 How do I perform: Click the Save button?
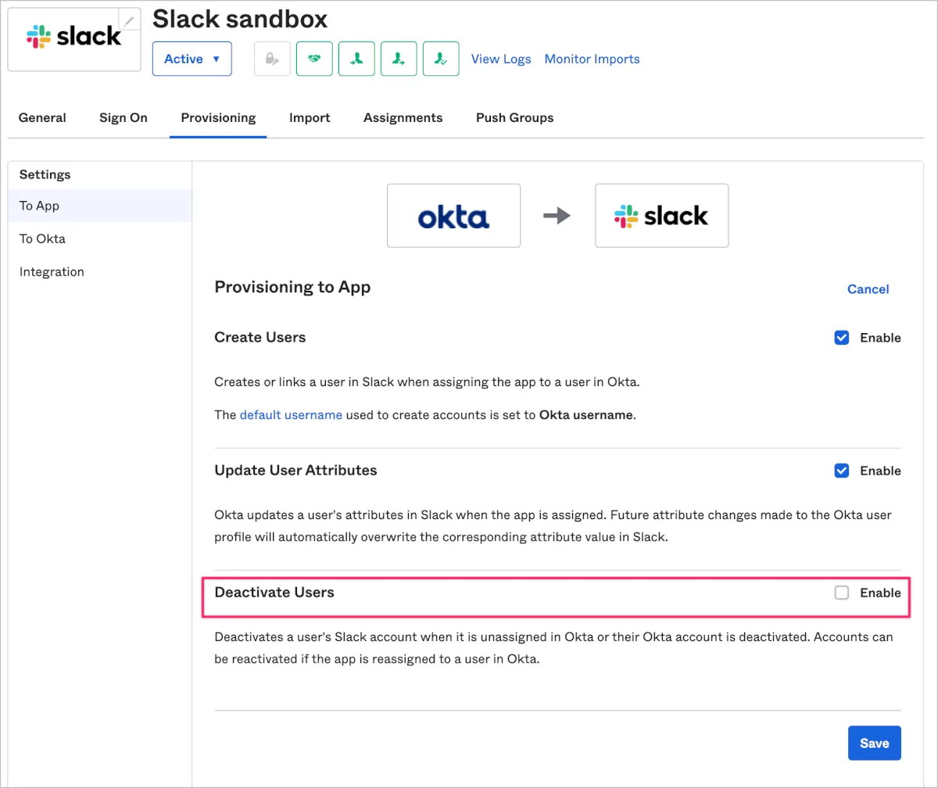coord(874,743)
